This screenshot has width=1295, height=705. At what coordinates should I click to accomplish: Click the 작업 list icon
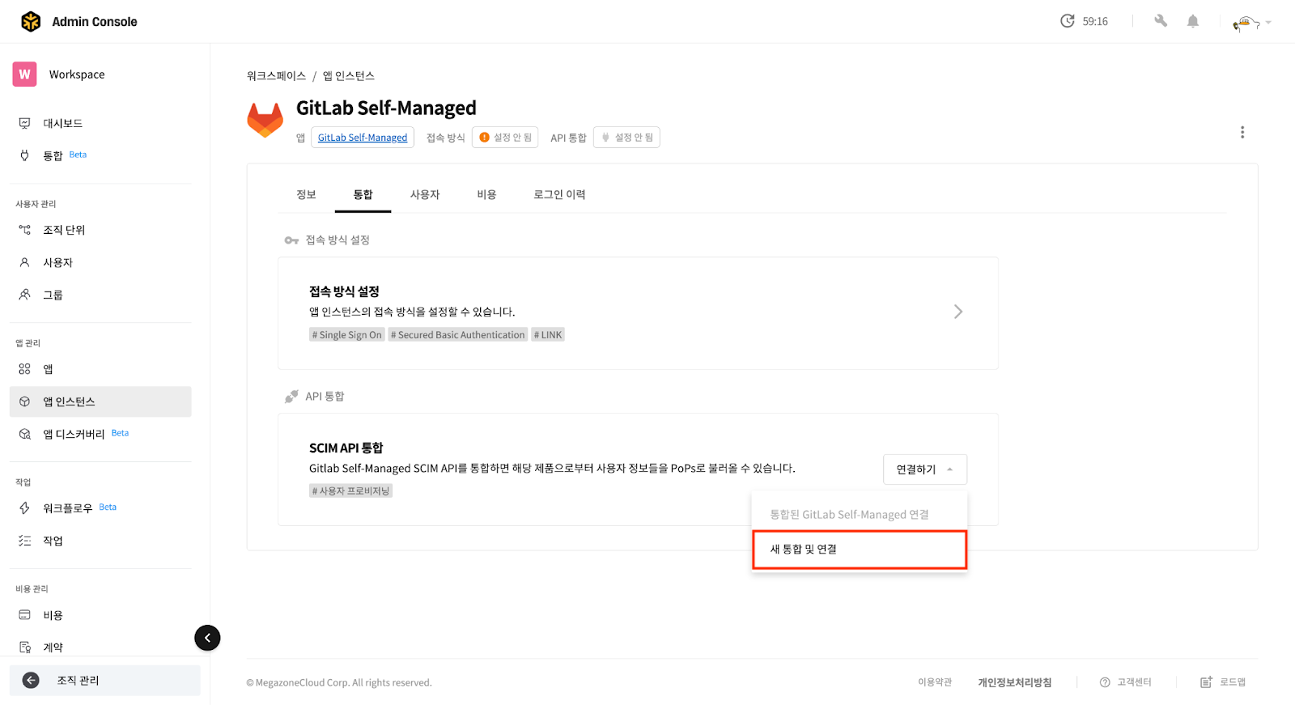tap(25, 541)
